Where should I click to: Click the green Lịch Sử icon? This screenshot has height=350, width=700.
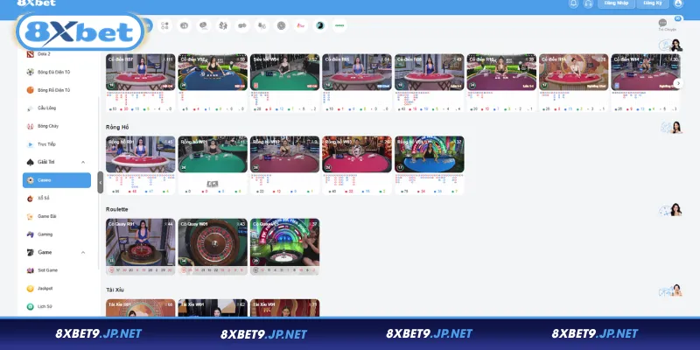[x=30, y=307]
